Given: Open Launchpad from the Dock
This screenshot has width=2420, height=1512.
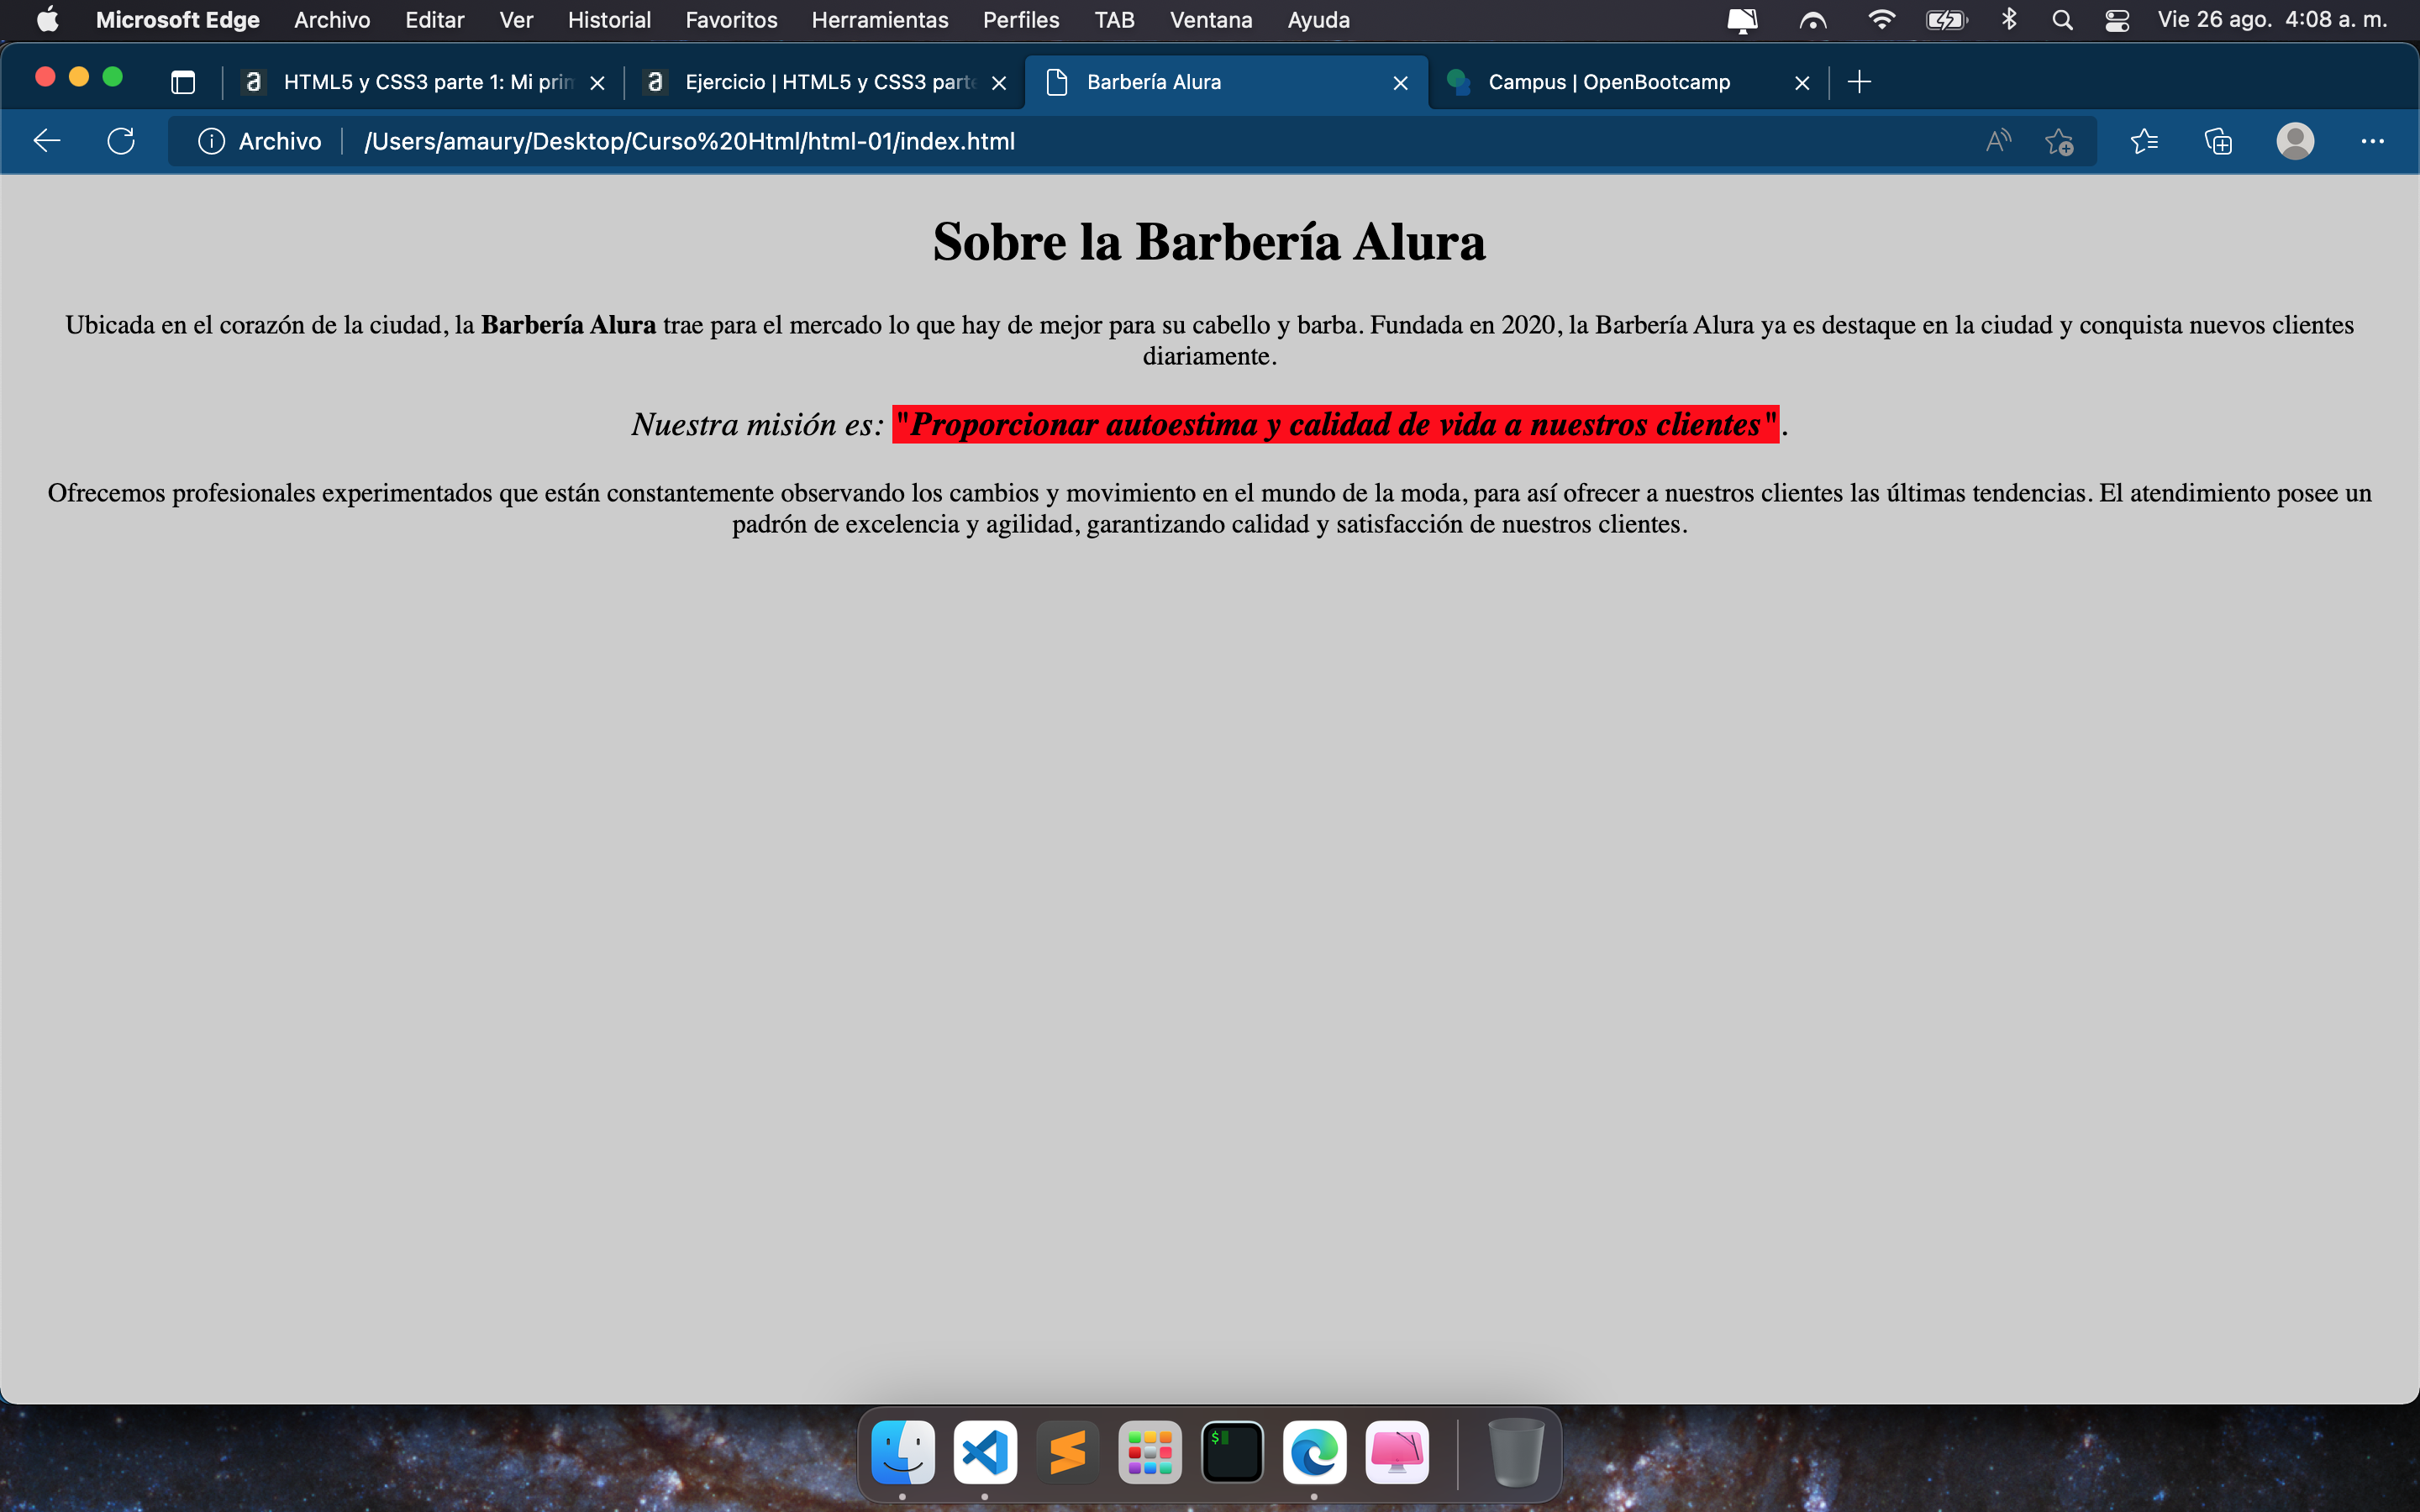Looking at the screenshot, I should (x=1150, y=1452).
